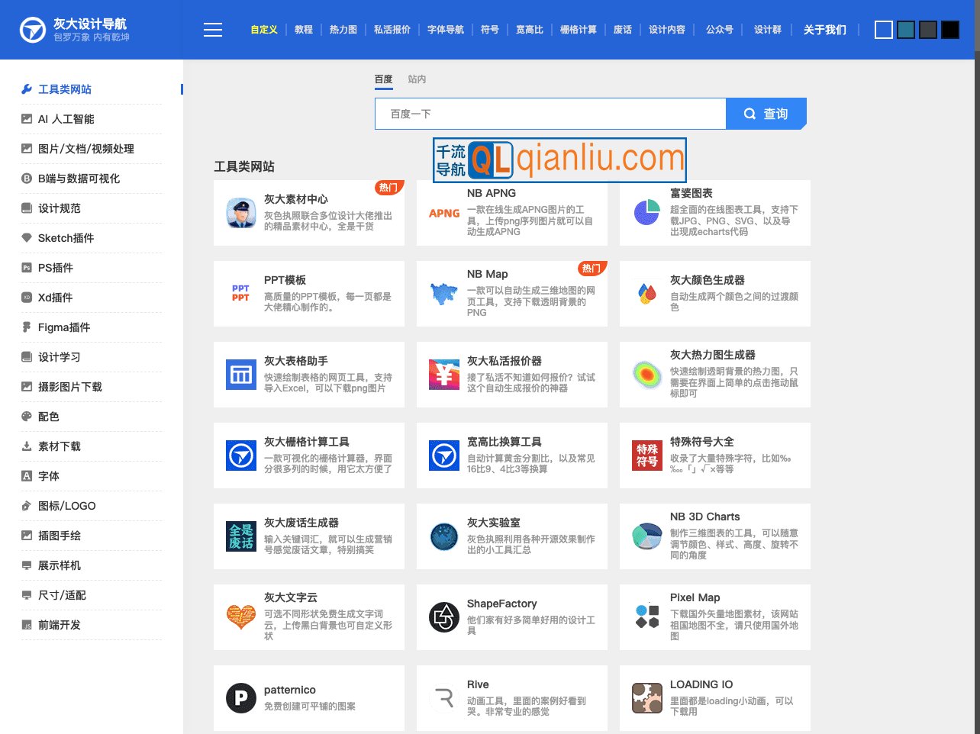This screenshot has height=734, width=980.
Task: Select the Sketch插件 diamond icon
Action: click(x=26, y=238)
